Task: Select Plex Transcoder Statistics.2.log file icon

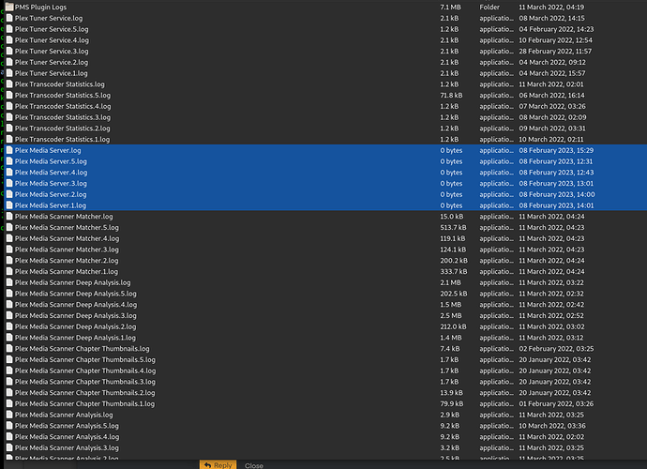Action: click(9, 129)
